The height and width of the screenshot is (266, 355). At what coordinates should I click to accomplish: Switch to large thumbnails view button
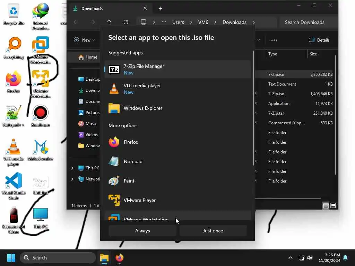[333, 205]
